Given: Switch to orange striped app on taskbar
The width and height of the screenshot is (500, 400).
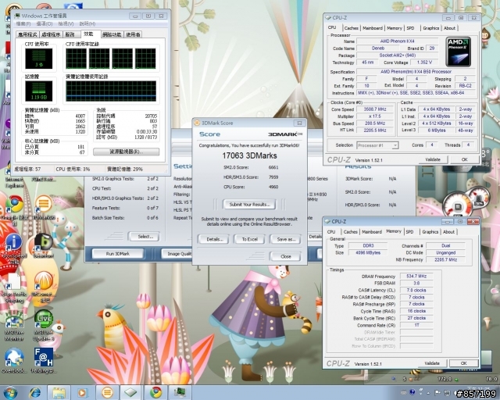Looking at the screenshot, I should pyautogui.click(x=108, y=392).
